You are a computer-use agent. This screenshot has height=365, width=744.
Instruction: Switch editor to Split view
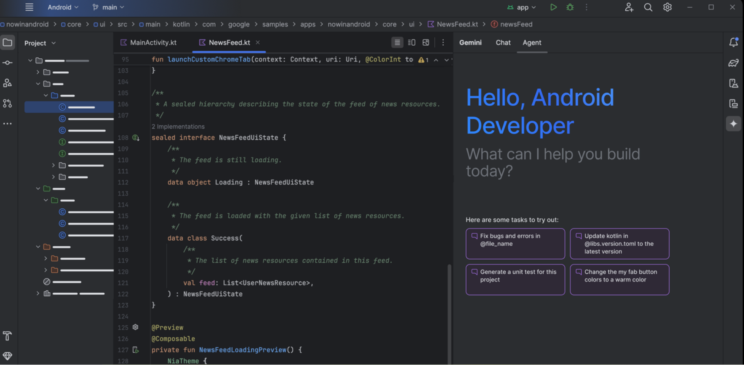click(411, 42)
